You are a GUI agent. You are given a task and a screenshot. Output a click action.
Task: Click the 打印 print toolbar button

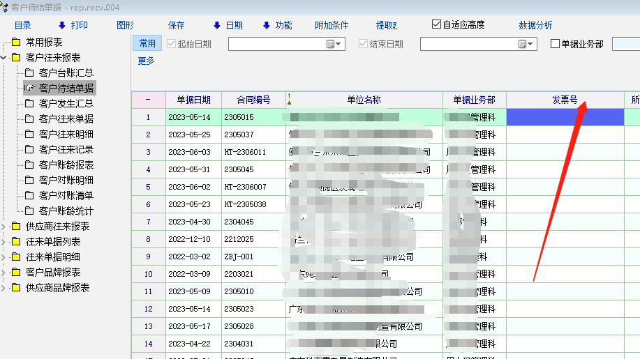click(73, 25)
